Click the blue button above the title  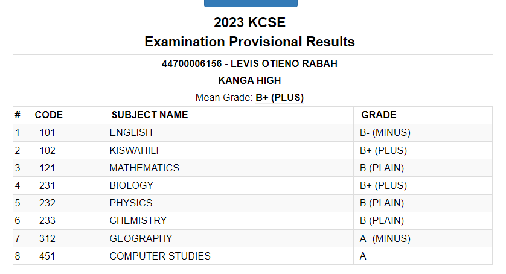coord(251,3)
